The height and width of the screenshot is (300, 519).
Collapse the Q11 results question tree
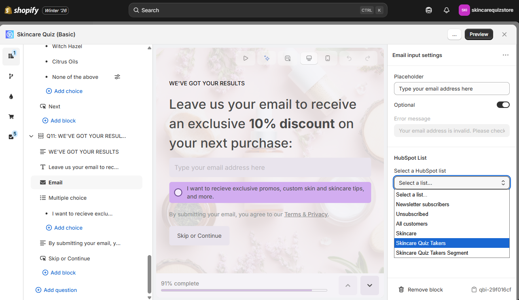(x=31, y=136)
